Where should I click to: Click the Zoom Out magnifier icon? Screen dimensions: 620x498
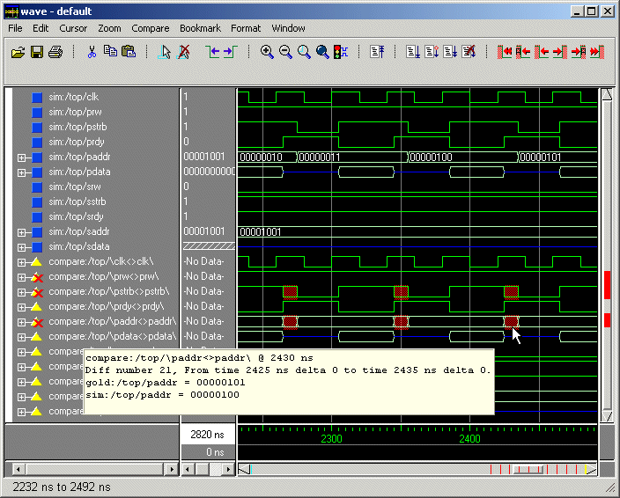tap(285, 52)
